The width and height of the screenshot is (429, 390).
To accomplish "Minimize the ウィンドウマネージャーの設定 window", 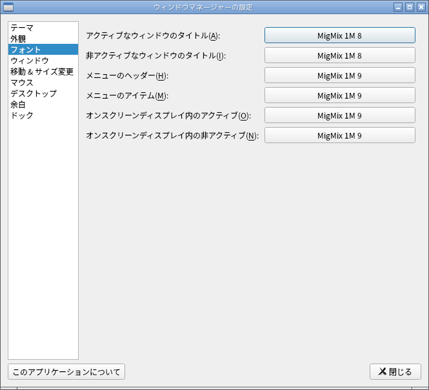I will click(398, 7).
